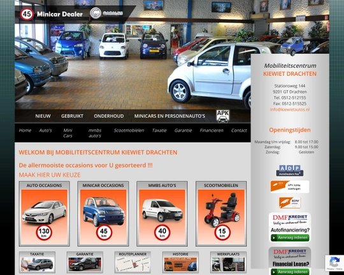
Task: Click the DMF Krediet Financial Lease logo
Action: coord(290,254)
